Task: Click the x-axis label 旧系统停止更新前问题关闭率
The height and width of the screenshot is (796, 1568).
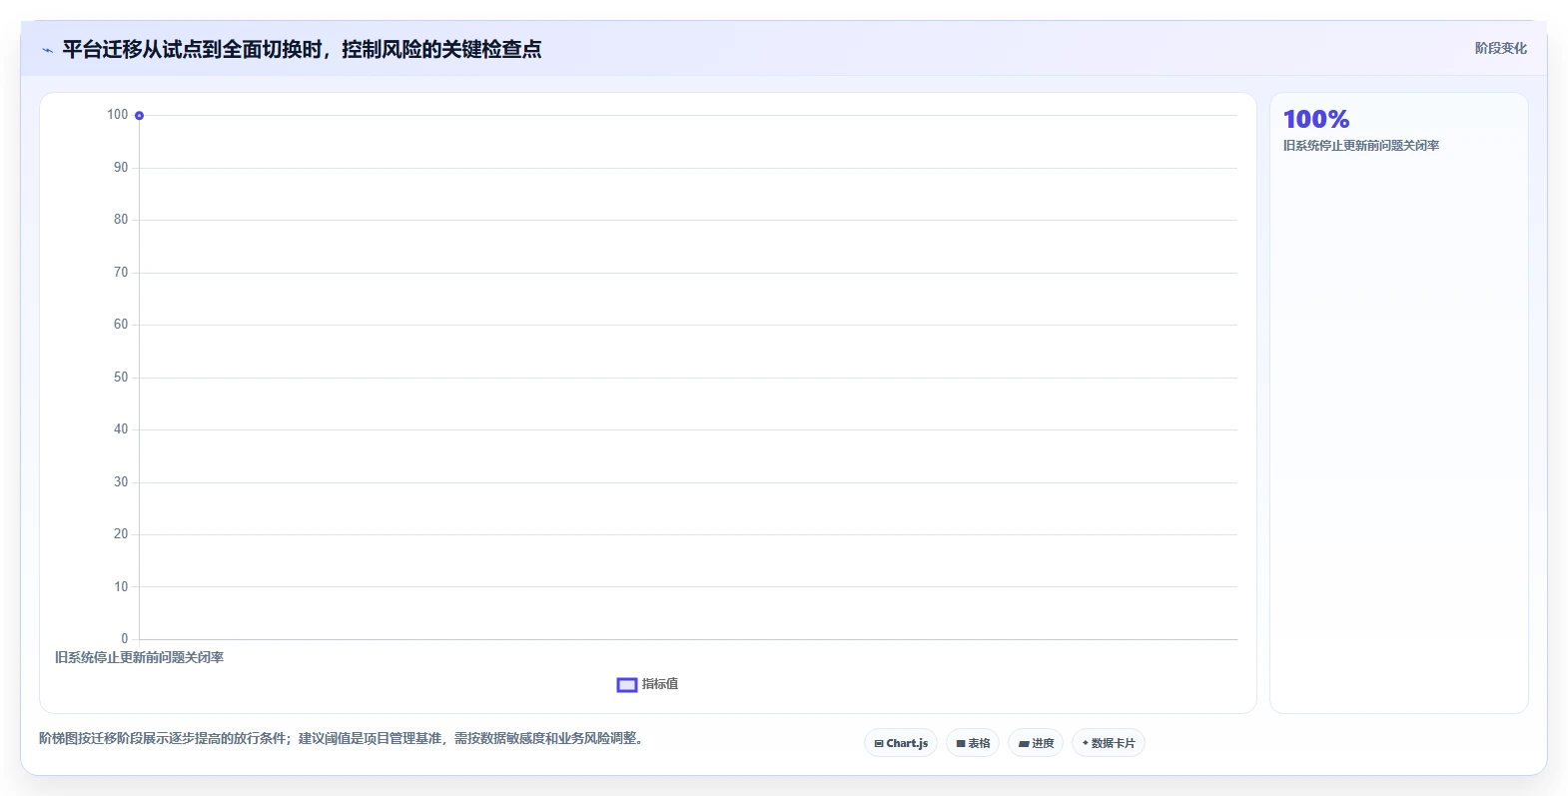Action: [139, 657]
